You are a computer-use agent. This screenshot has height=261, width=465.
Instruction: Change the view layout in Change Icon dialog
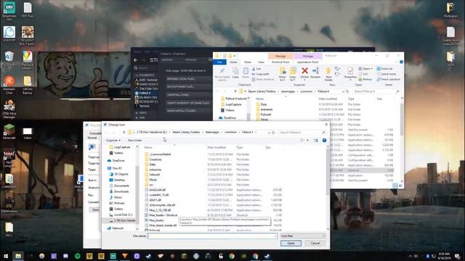pos(302,140)
